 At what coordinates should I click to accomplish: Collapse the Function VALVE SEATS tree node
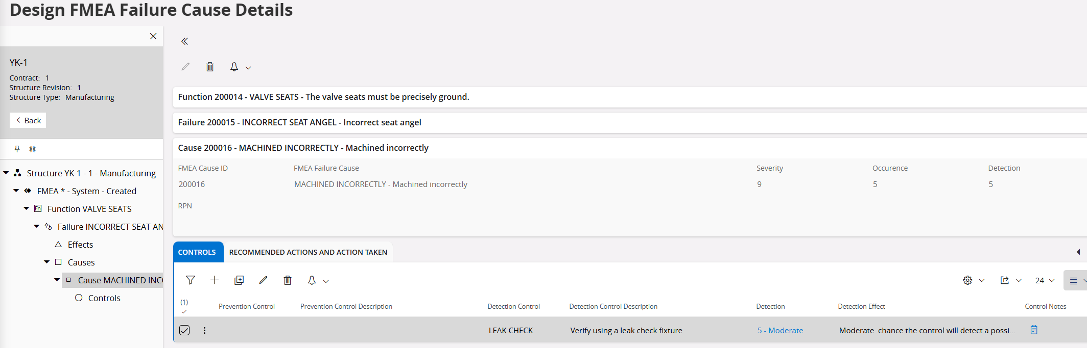[x=26, y=208]
